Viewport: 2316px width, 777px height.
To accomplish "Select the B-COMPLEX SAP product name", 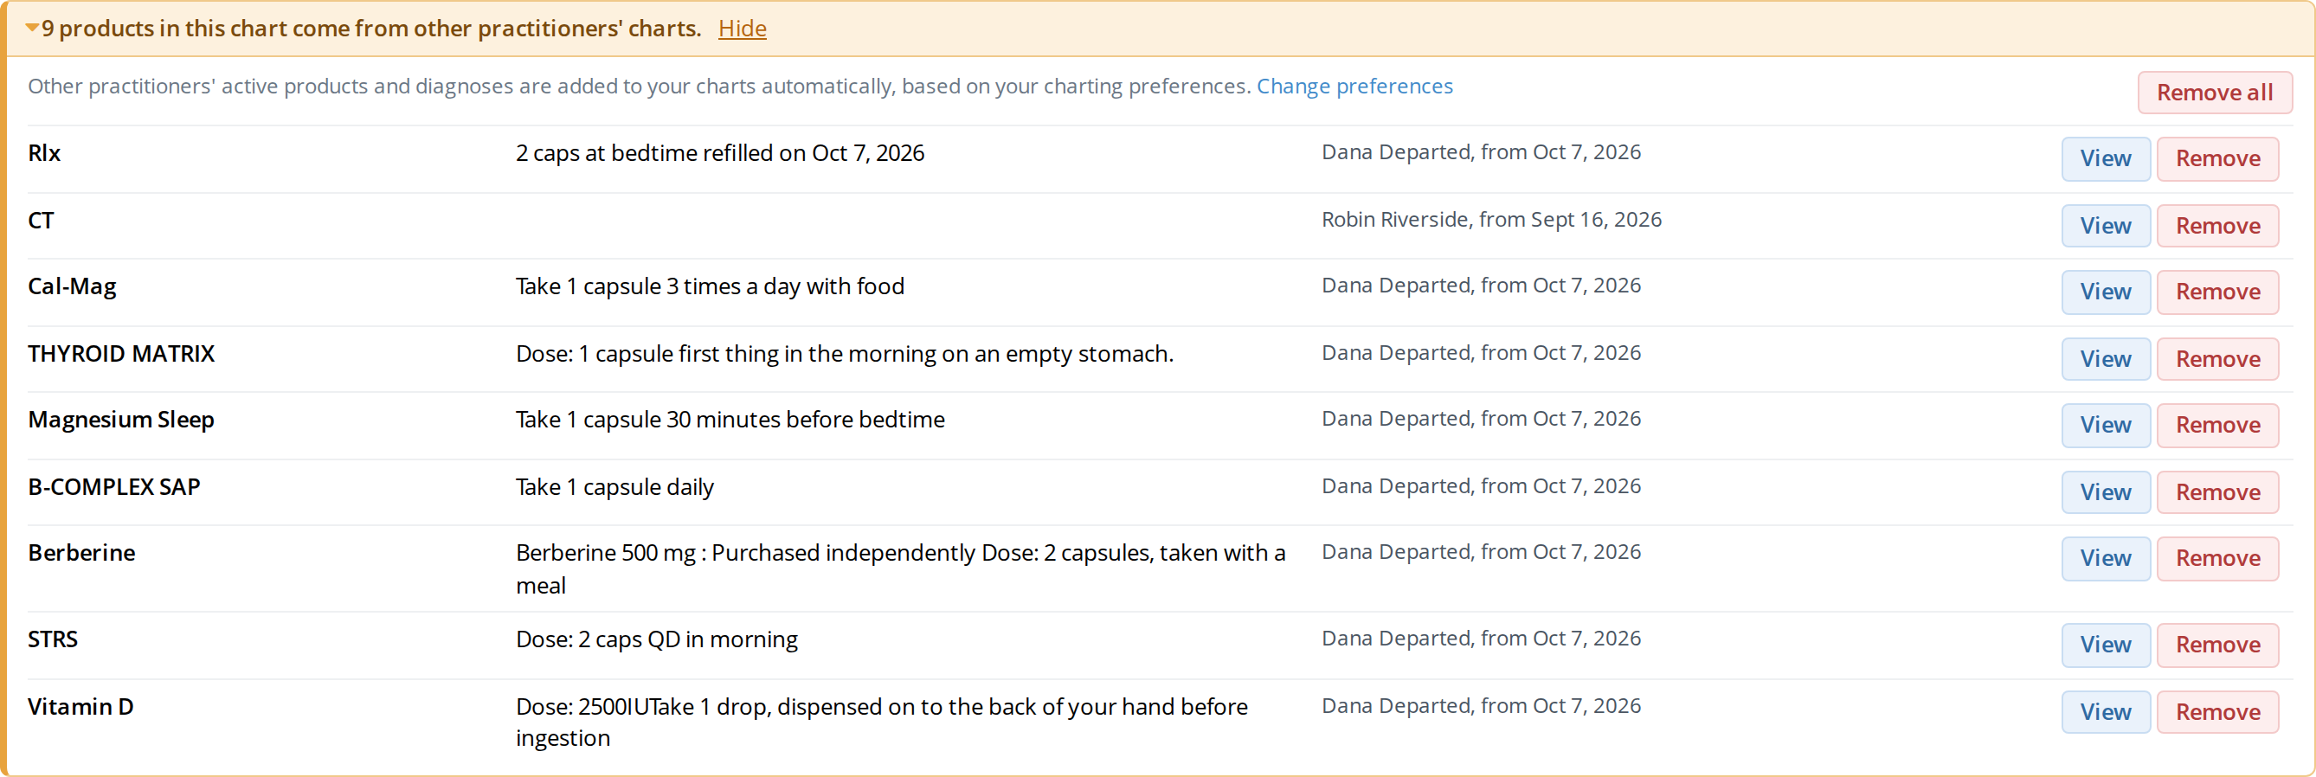I will pos(114,486).
